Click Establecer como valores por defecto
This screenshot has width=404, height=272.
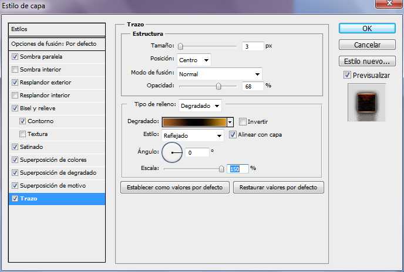tap(174, 188)
